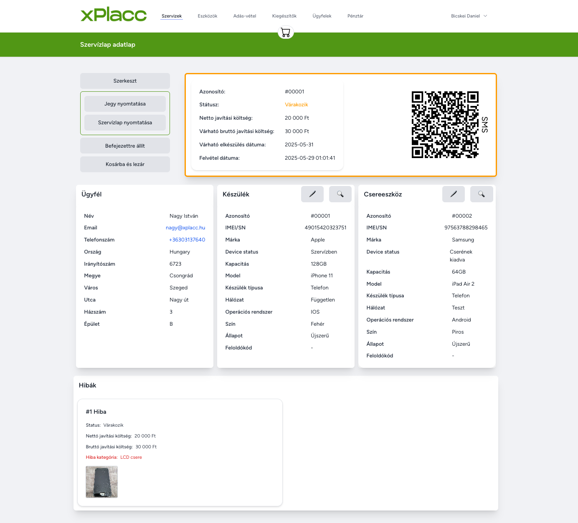The width and height of the screenshot is (578, 523).
Task: Click Jegy nyomtatása button
Action: click(125, 104)
